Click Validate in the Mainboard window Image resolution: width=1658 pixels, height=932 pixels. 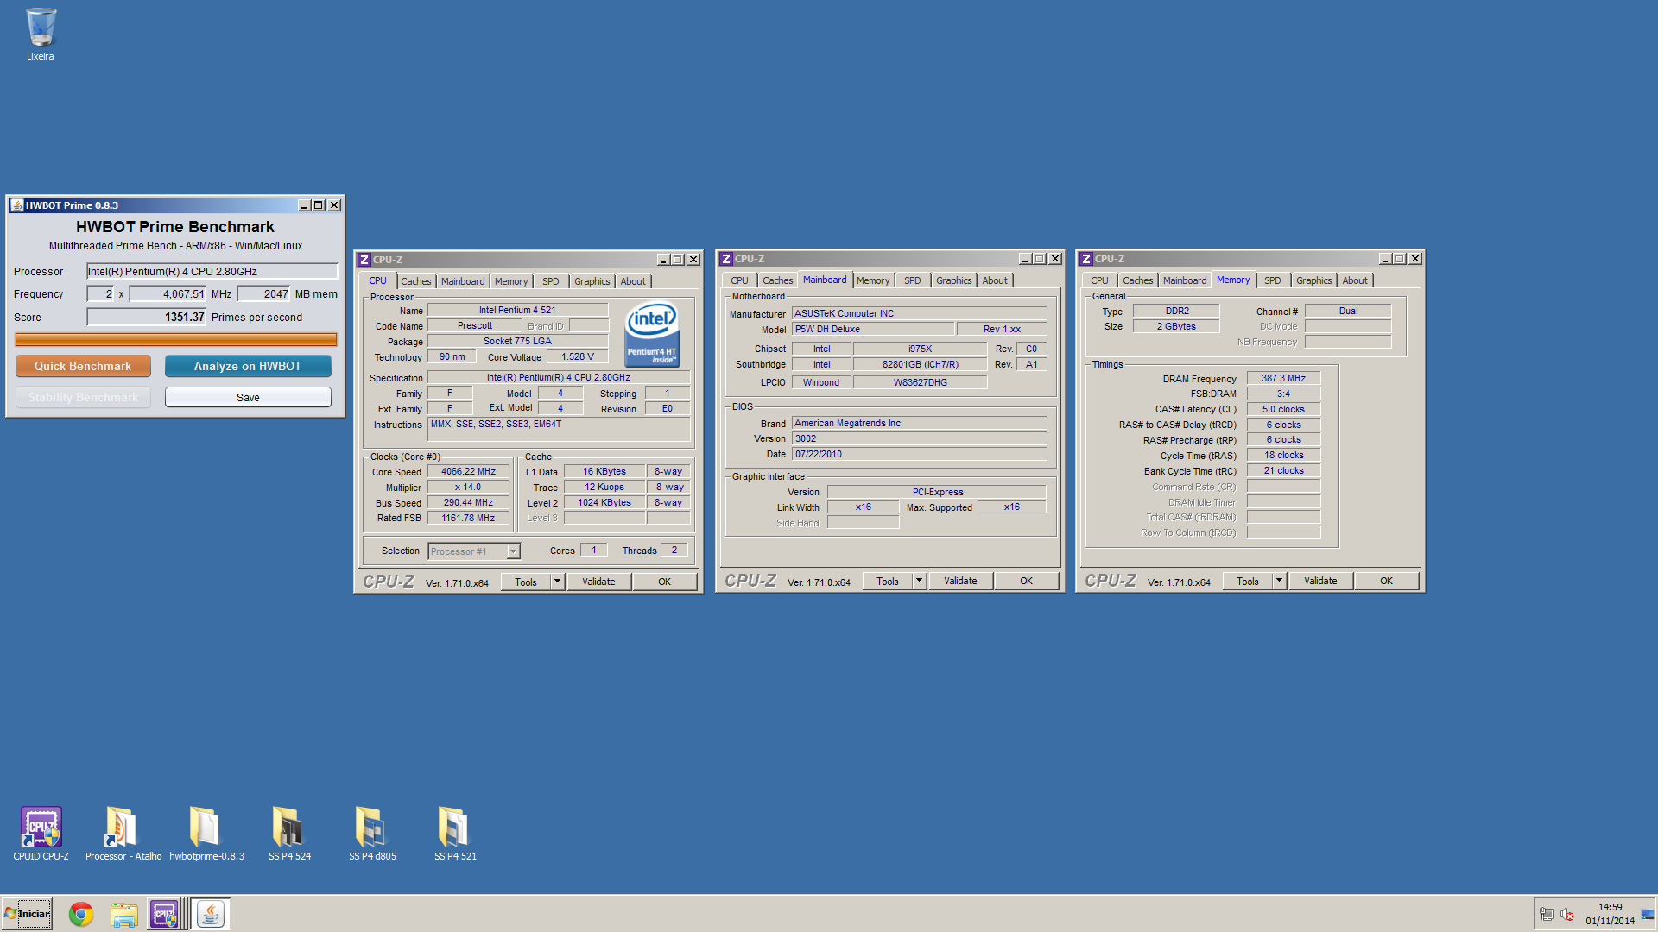point(960,581)
